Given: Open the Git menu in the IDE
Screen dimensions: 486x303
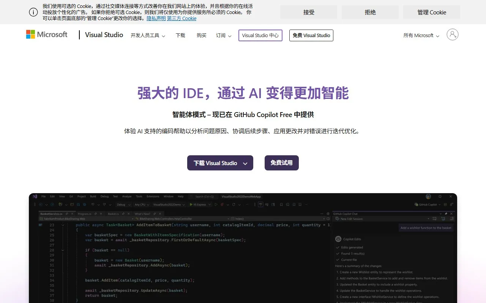Looking at the screenshot, I should pos(71,197).
